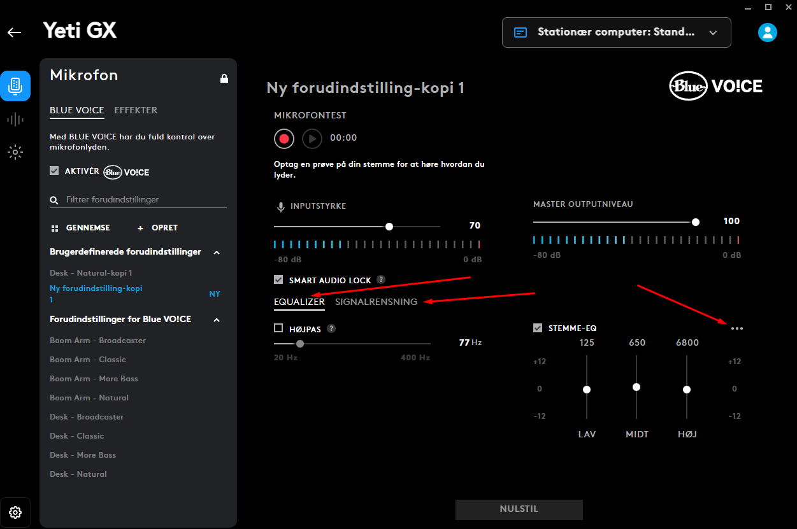Open the microphone sidebar tab
The width and height of the screenshot is (797, 529).
click(15, 86)
